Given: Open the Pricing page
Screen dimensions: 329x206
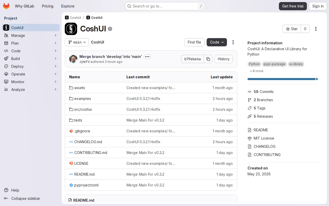Looking at the screenshot, I should (x=48, y=6).
